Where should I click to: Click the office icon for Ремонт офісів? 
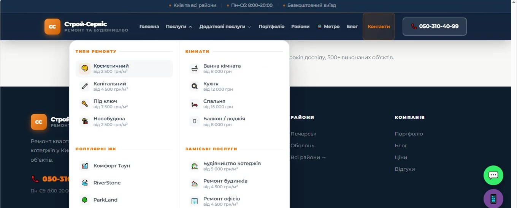point(195,201)
